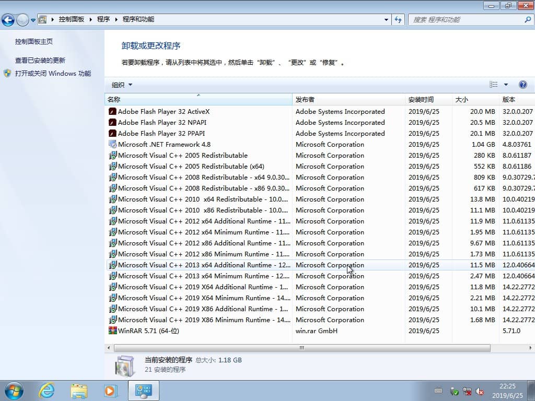This screenshot has height=401, width=535.
Task: Open the Windows Start button
Action: 14,391
